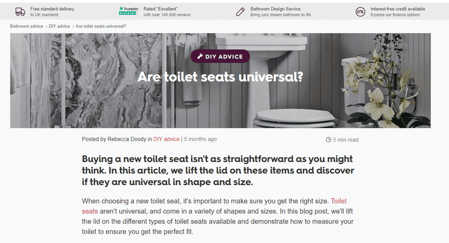Open Bathroom Design Service link

[x=276, y=9]
